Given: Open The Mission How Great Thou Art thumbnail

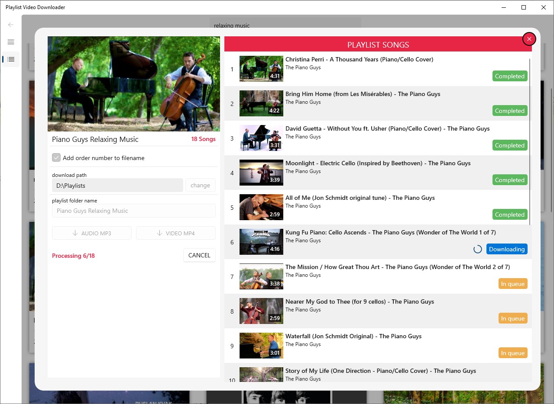Looking at the screenshot, I should (261, 276).
